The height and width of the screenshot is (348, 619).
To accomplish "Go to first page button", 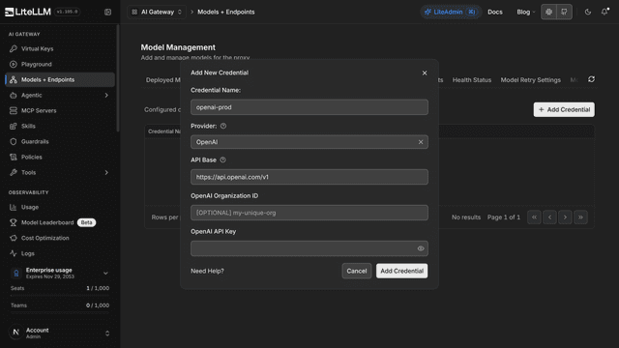I will pyautogui.click(x=534, y=217).
